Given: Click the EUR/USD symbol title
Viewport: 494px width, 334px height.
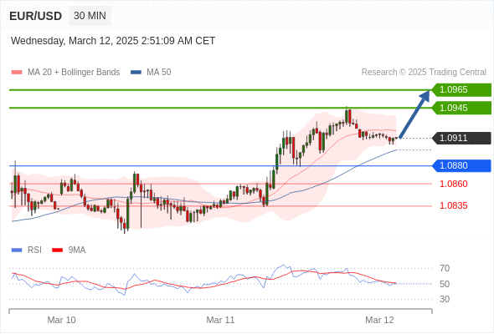Looking at the screenshot, I should coord(36,16).
